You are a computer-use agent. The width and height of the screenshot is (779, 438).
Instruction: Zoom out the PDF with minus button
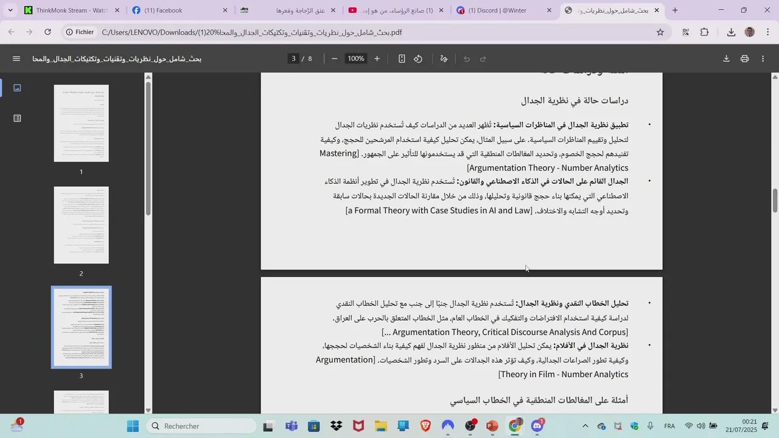pos(334,59)
